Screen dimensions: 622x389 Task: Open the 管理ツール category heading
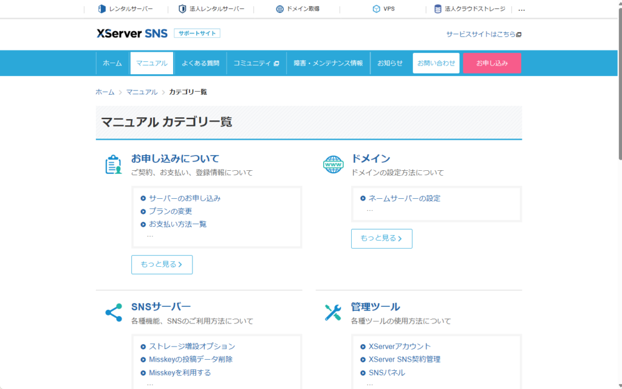click(x=375, y=307)
